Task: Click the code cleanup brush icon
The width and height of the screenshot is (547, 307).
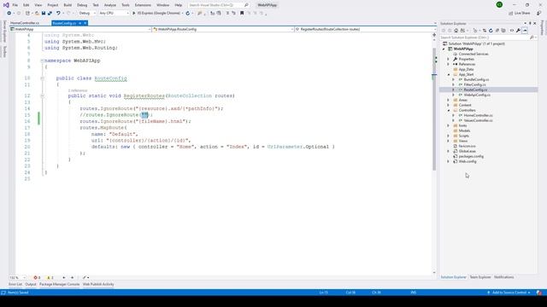Action: (84, 278)
